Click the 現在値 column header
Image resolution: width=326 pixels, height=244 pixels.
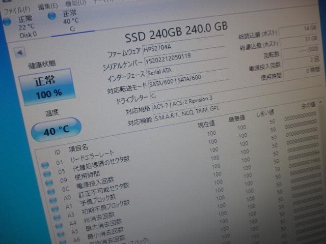(206, 125)
